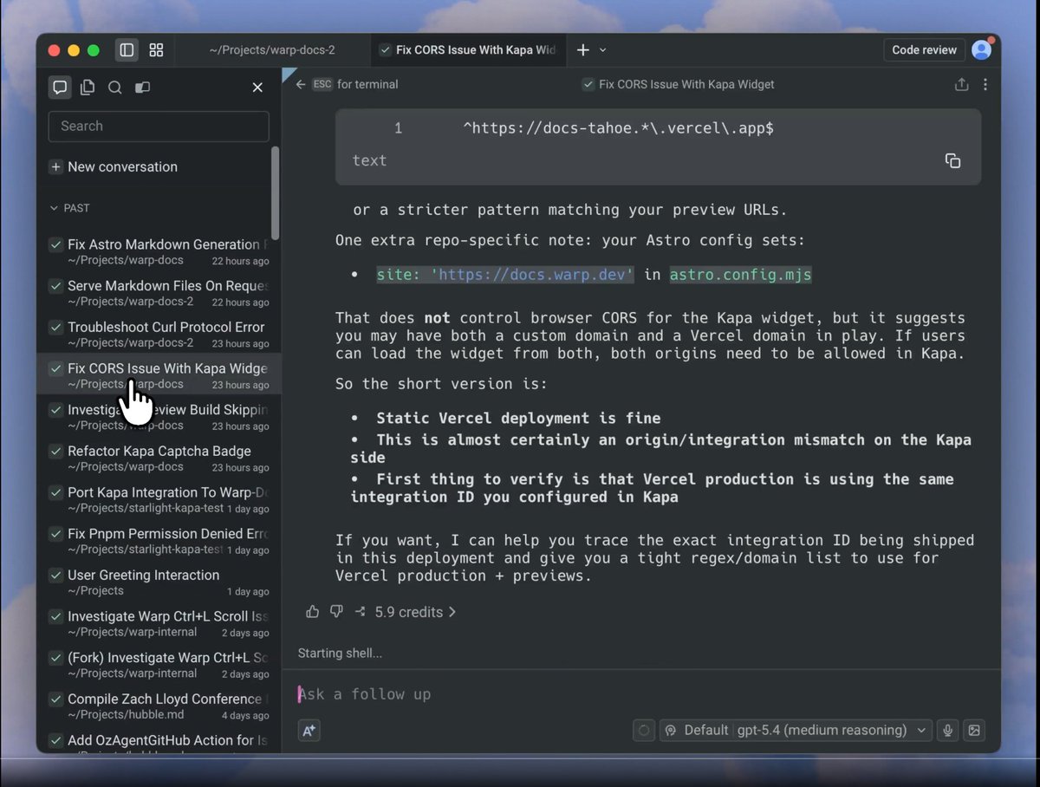The height and width of the screenshot is (787, 1040).
Task: Open the model selector dropdown gpt-5.4
Action: (796, 730)
